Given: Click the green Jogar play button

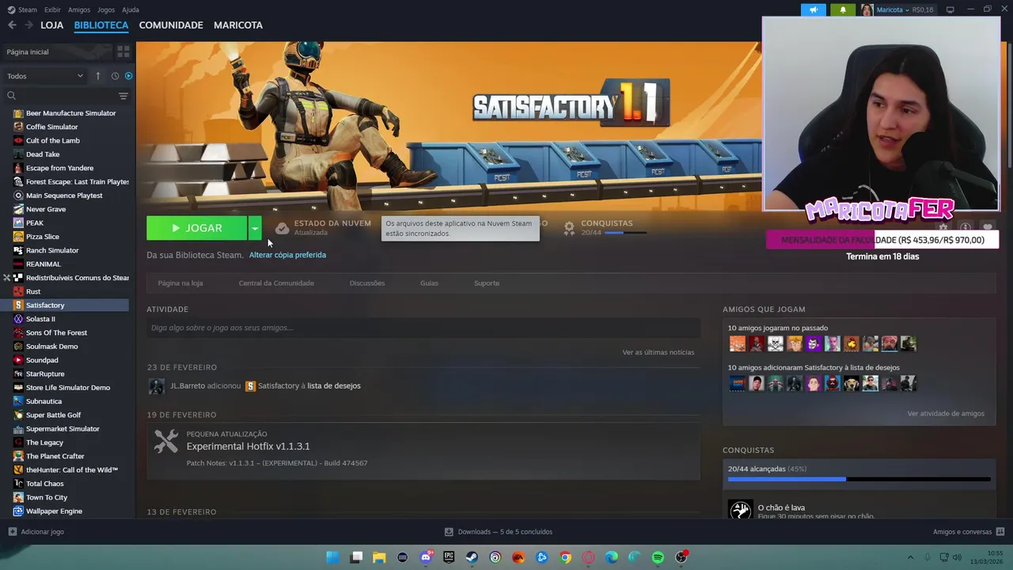Looking at the screenshot, I should tap(197, 228).
